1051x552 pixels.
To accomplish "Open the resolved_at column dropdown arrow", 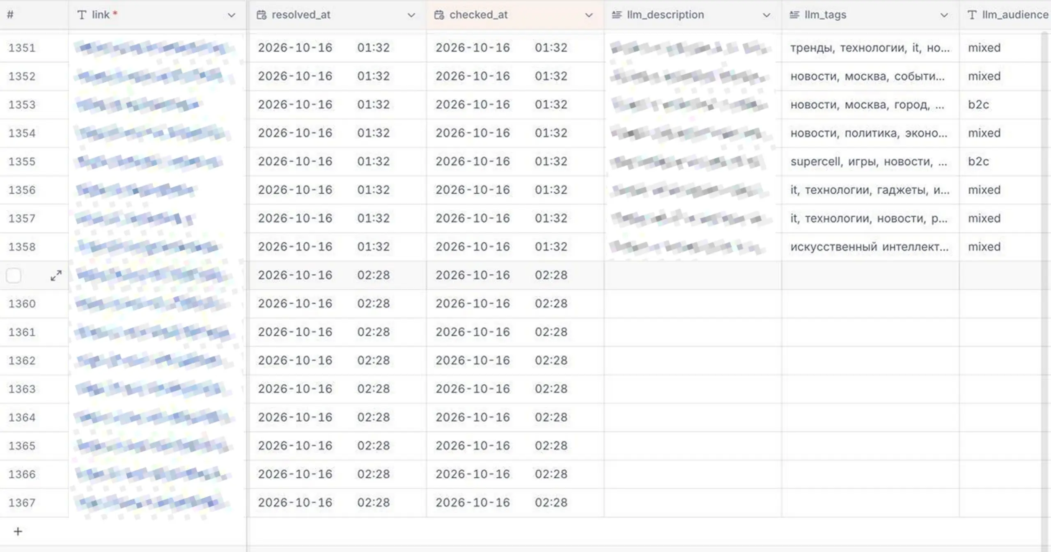I will tap(411, 15).
